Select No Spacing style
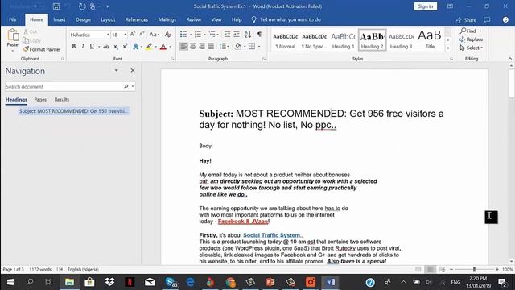The height and width of the screenshot is (290, 515). (314, 40)
